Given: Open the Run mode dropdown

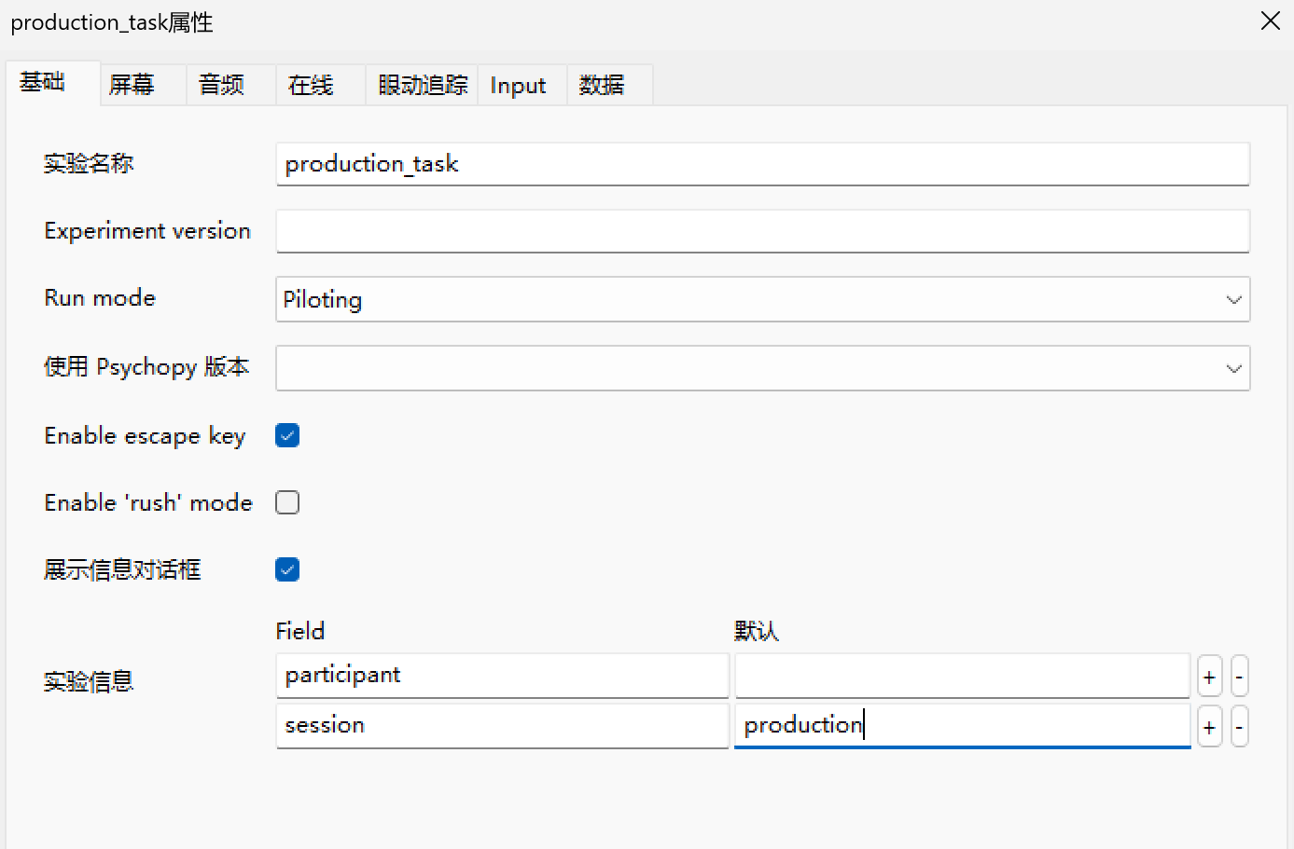Looking at the screenshot, I should click(762, 299).
